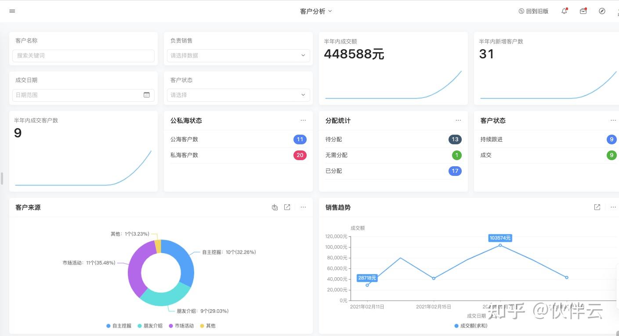Open more options for 销售趋势 chart
Image resolution: width=619 pixels, height=336 pixels.
(613, 207)
